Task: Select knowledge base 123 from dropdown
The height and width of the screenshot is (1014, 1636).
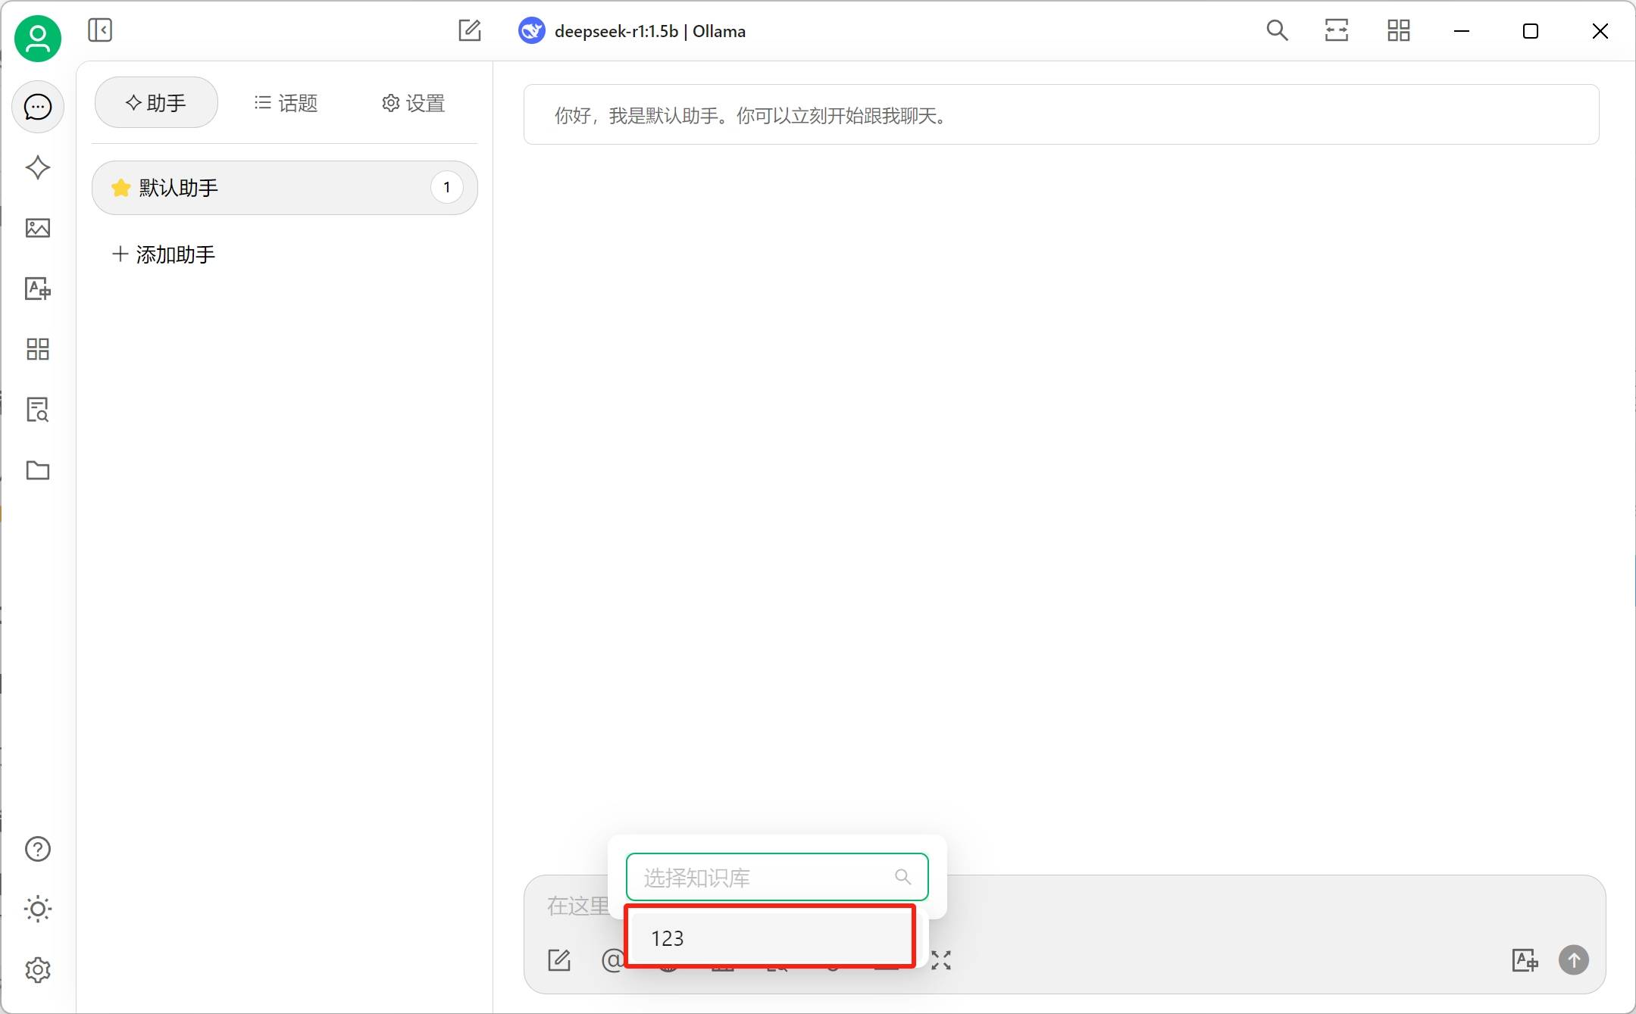Action: (x=769, y=938)
